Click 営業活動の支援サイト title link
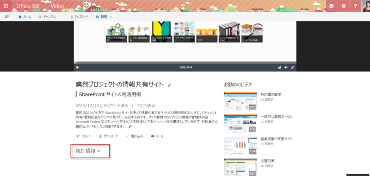This screenshot has height=176, width=370. point(276,139)
